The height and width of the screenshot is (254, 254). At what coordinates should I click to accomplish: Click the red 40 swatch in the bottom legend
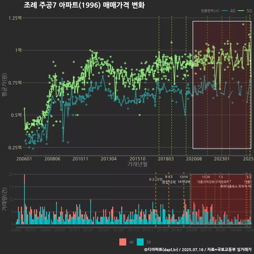[x=123, y=242]
